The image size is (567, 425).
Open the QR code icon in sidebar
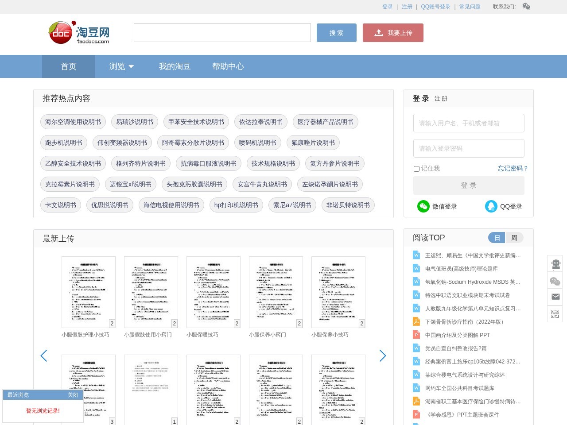pyautogui.click(x=555, y=314)
